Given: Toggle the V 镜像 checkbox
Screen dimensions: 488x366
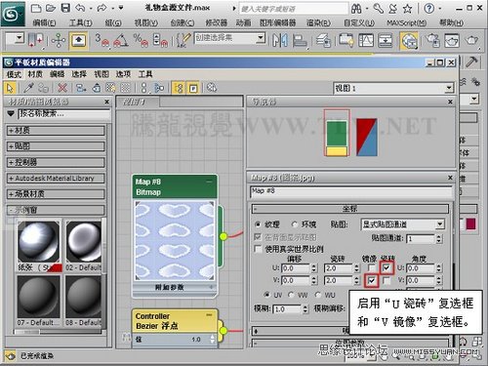Looking at the screenshot, I should pyautogui.click(x=372, y=280).
